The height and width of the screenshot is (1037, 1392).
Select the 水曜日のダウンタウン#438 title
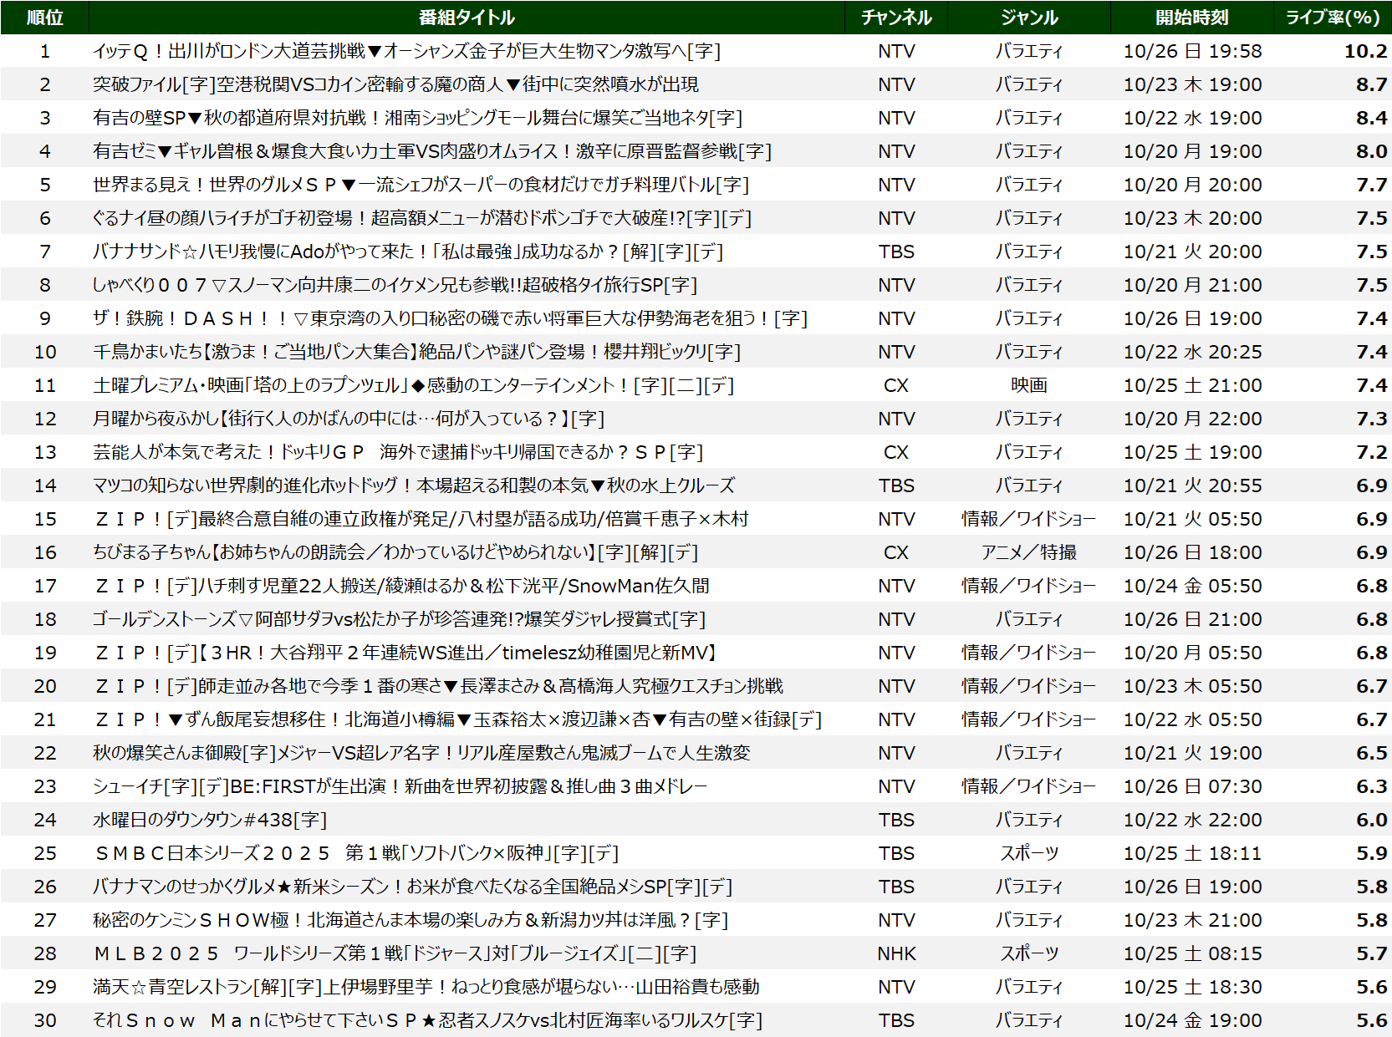[x=210, y=820]
